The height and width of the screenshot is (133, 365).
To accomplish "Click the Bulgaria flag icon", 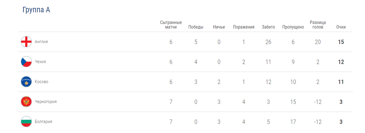I will (x=26, y=122).
